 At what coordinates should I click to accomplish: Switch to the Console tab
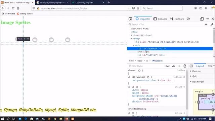tap(160, 19)
